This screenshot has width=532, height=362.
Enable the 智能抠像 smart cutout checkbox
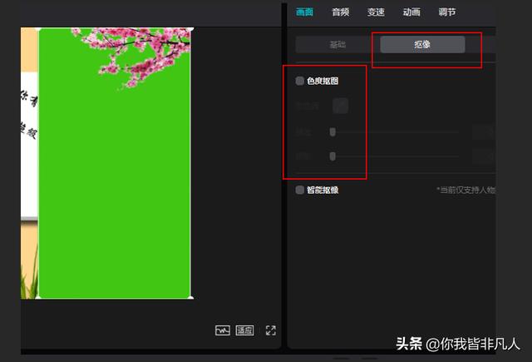299,190
